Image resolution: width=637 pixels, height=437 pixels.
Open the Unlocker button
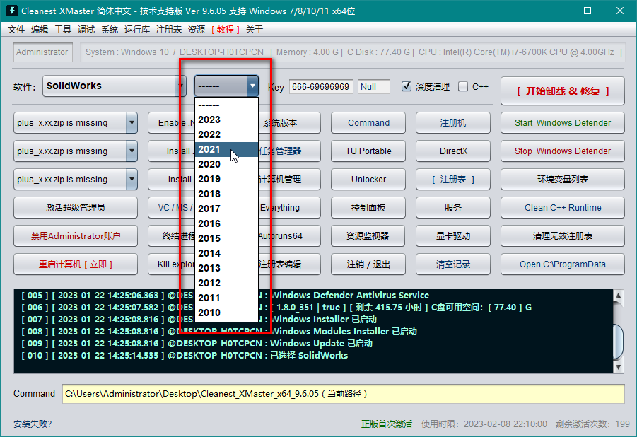368,180
